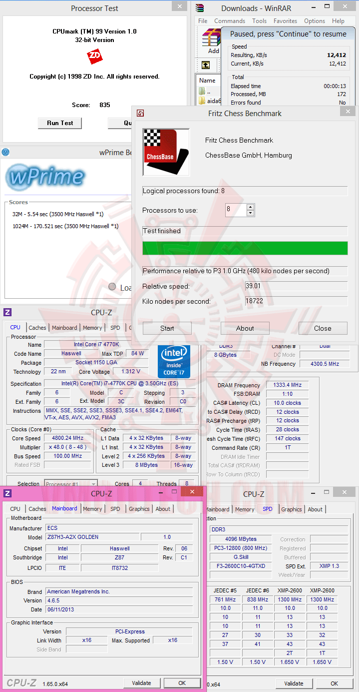Select the Load radio option in wPrime
This screenshot has height=692, width=359.
(112, 287)
